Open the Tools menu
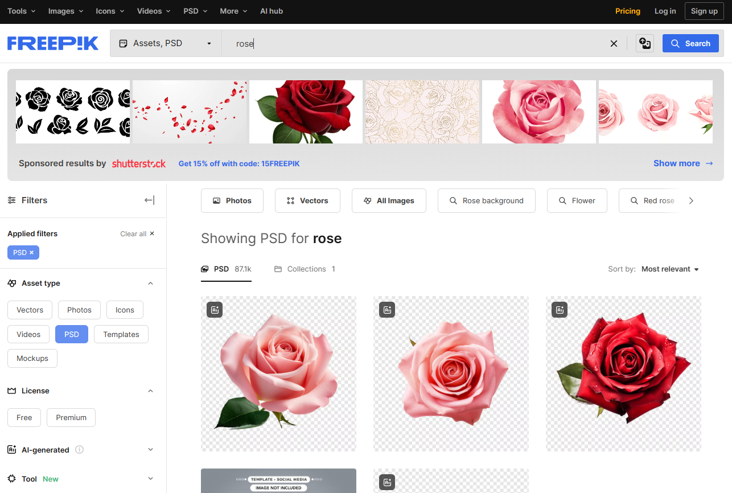The height and width of the screenshot is (493, 732). coord(22,11)
